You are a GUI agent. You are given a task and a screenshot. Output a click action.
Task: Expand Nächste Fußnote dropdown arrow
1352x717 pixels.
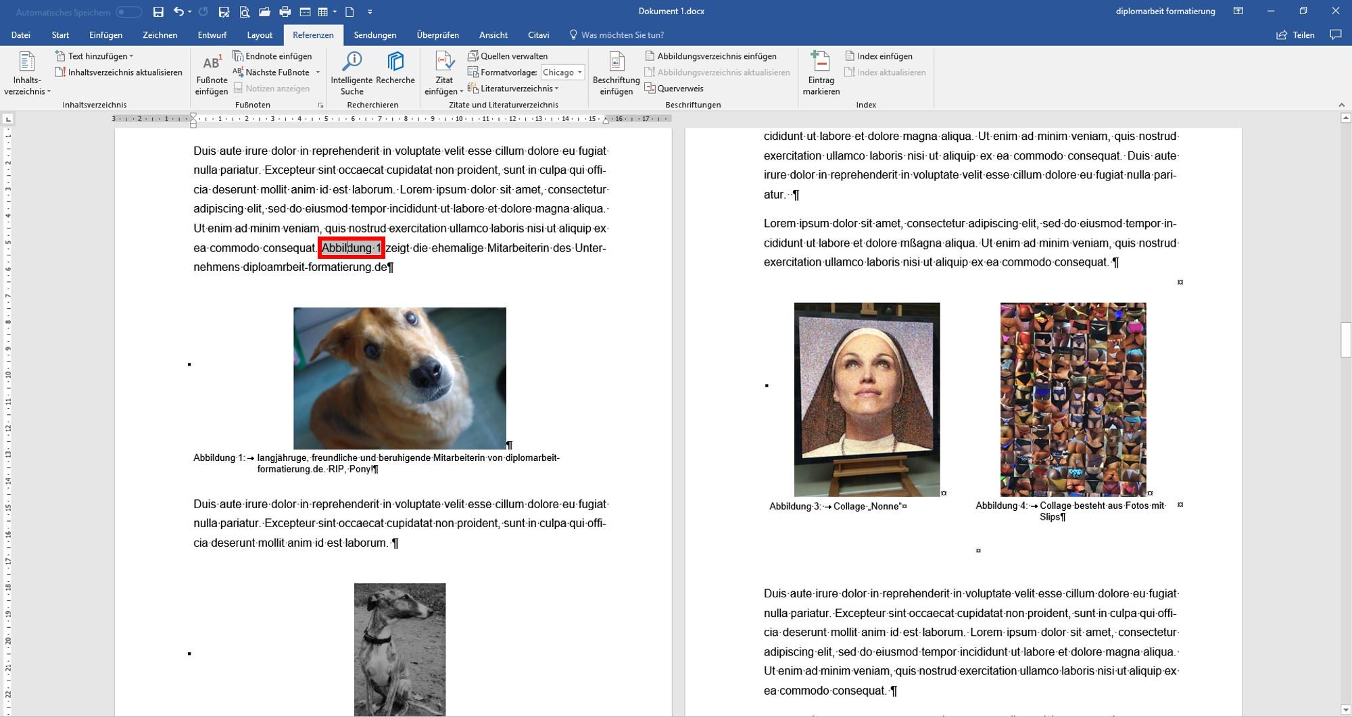318,72
